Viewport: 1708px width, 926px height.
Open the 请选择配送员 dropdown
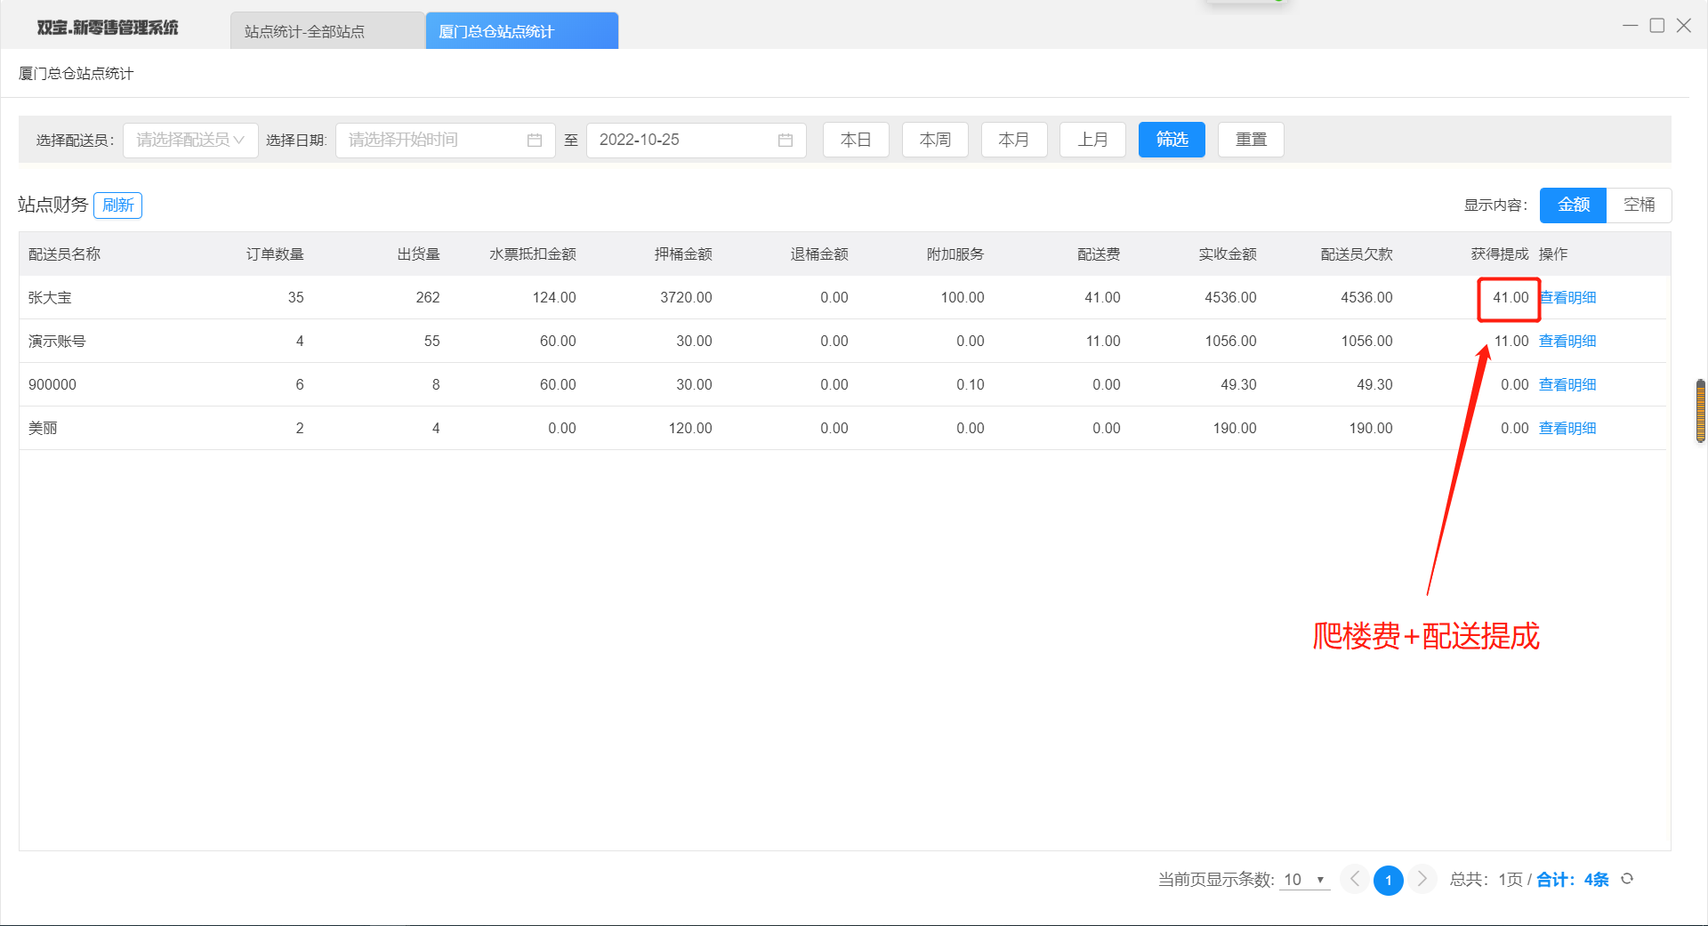[x=190, y=141]
